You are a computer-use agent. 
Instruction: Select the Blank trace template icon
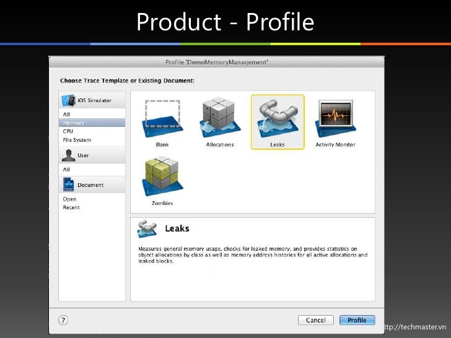(x=162, y=118)
